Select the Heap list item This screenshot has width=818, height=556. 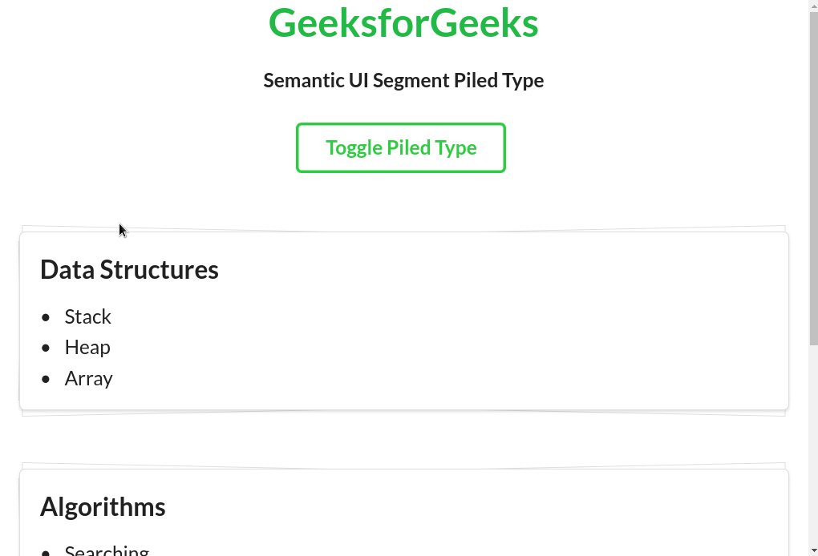coord(87,348)
